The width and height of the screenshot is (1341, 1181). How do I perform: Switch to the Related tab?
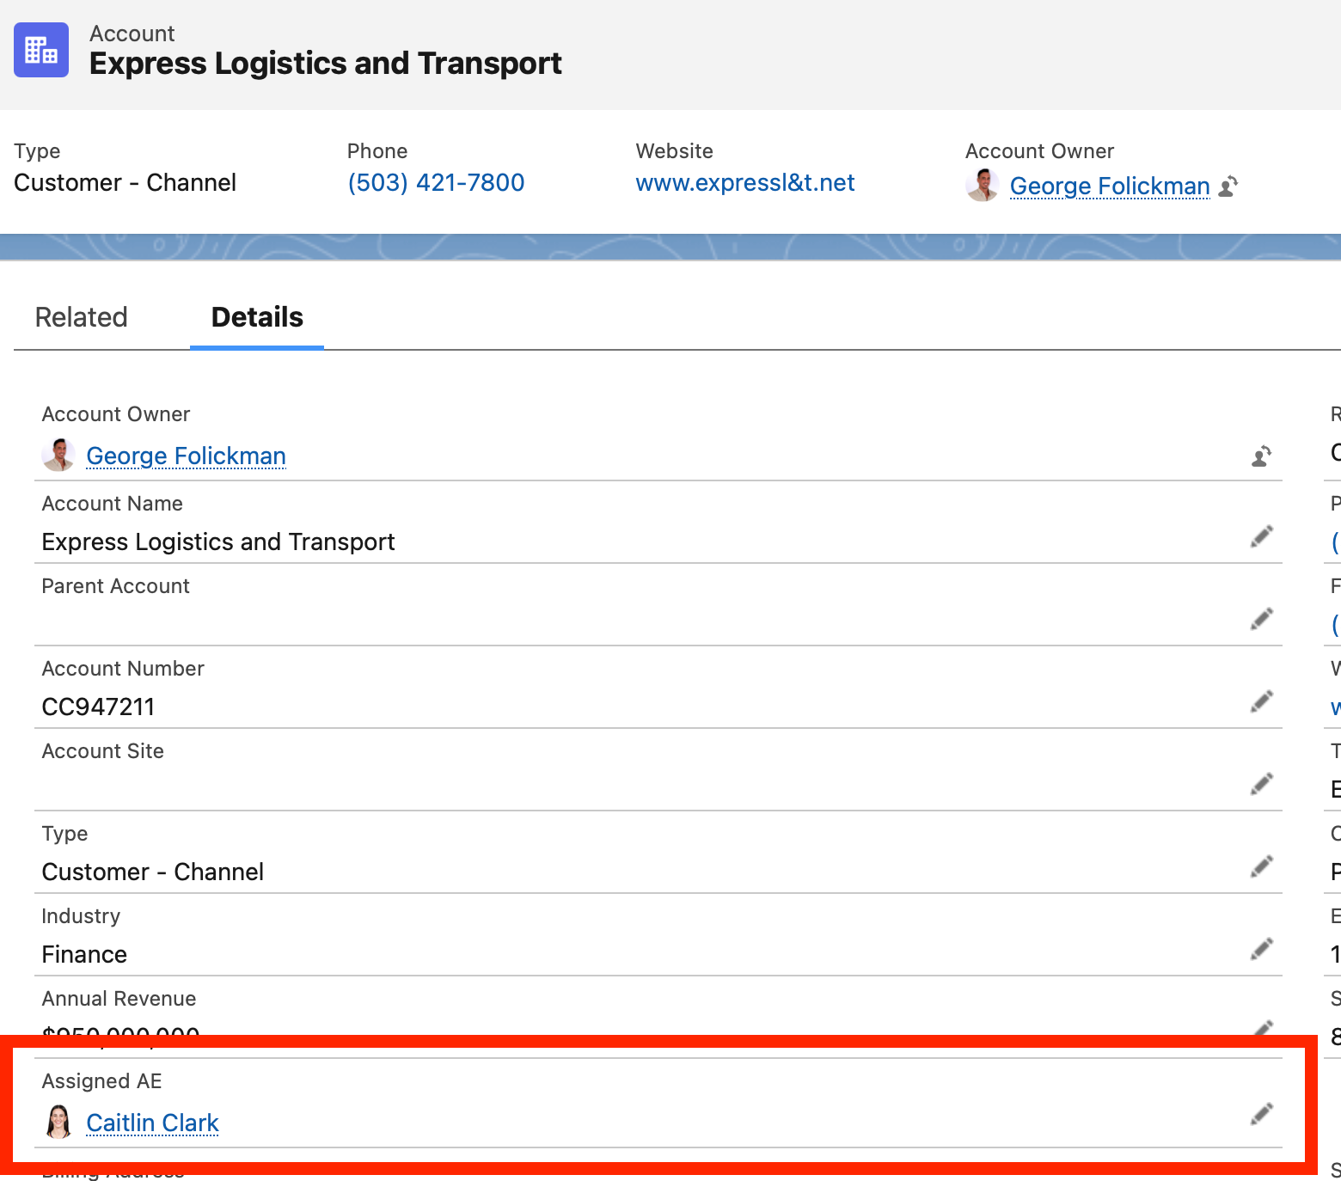[x=81, y=317]
